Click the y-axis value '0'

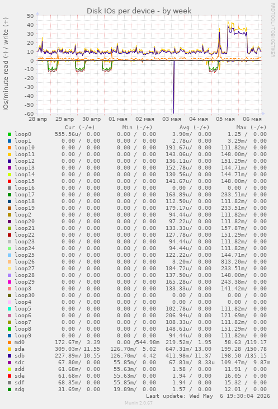[x=32, y=60]
